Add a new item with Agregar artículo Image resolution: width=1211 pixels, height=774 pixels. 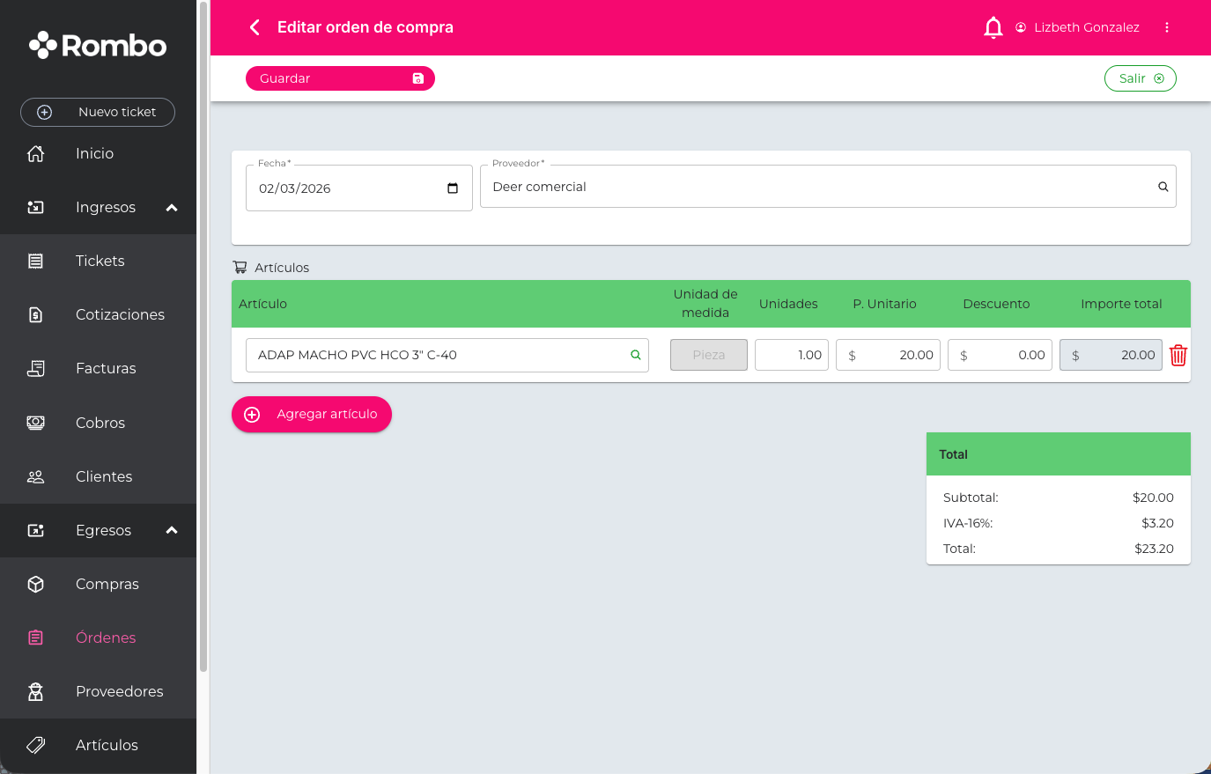312,414
